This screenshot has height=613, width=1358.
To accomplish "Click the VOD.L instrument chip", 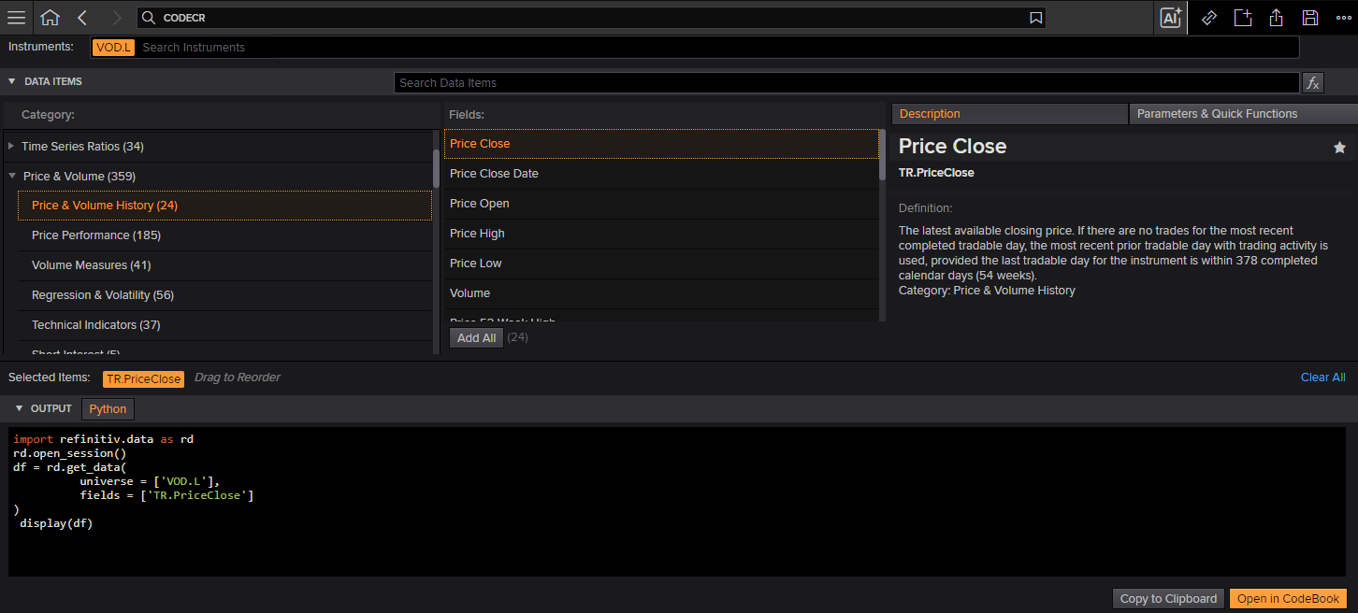I will pos(113,48).
